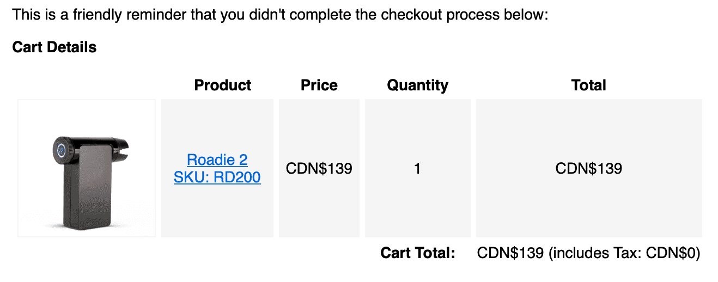The width and height of the screenshot is (718, 282).
Task: Select the Quantity column header
Action: 418,85
